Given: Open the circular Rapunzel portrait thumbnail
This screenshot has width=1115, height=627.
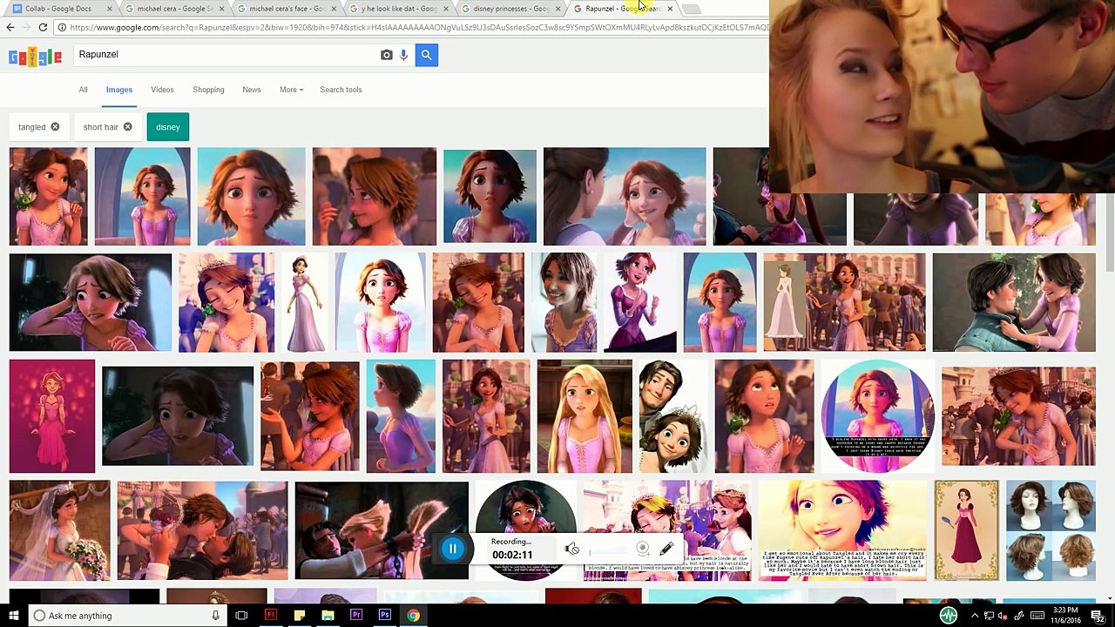Looking at the screenshot, I should [x=877, y=416].
